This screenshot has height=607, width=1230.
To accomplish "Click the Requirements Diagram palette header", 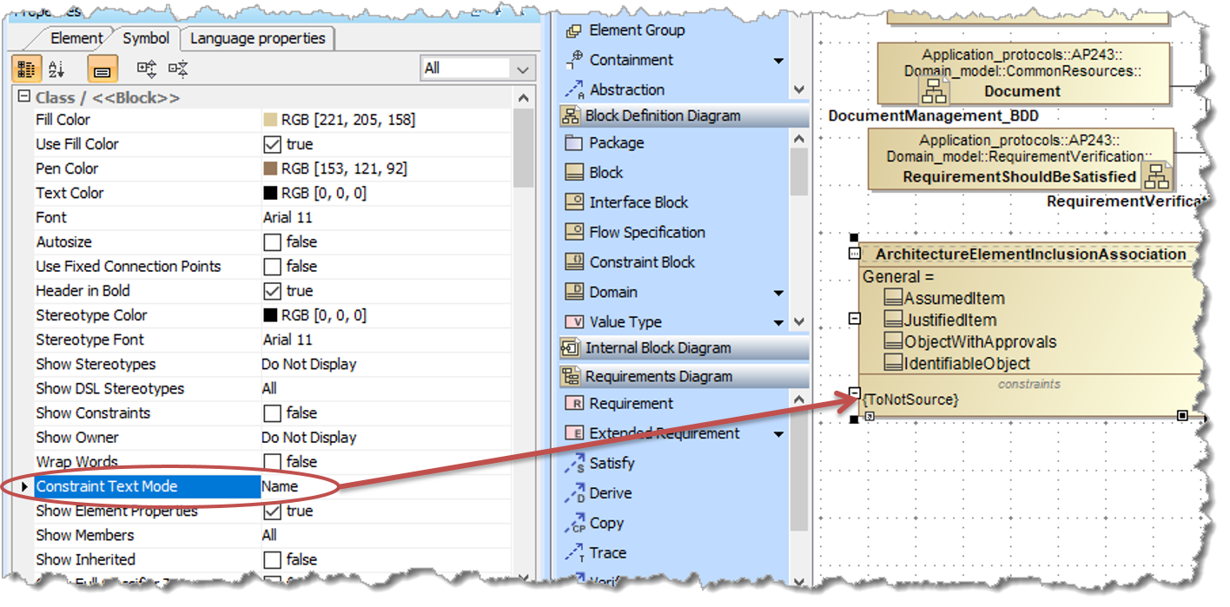I will 658,377.
